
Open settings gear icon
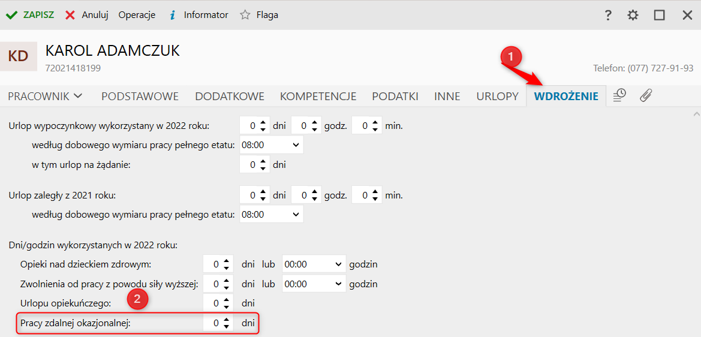point(633,15)
